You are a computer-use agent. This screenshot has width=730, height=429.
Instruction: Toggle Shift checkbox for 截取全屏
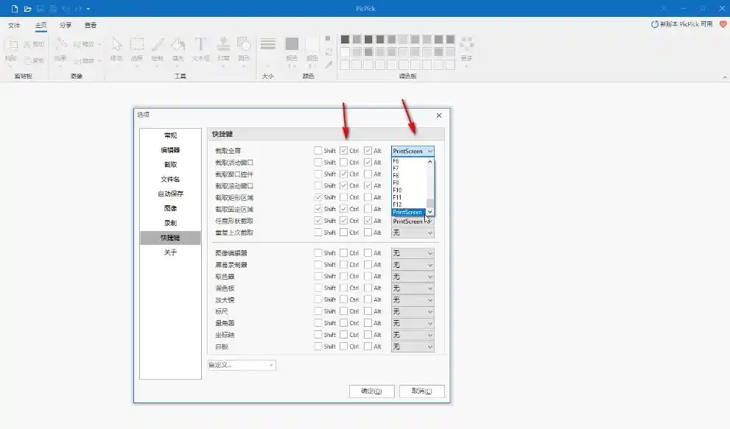(x=318, y=151)
